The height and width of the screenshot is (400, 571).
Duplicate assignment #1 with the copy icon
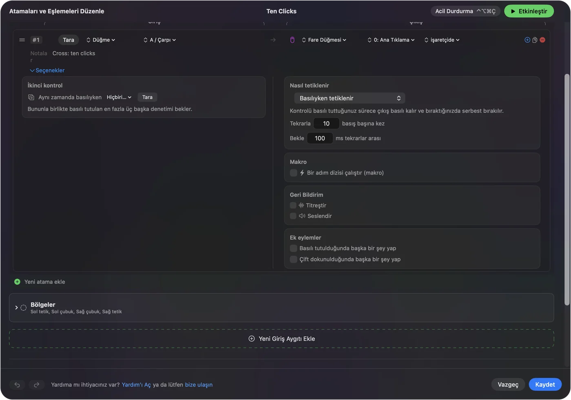(535, 40)
